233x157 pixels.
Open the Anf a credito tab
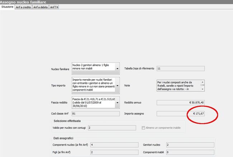click(23, 7)
